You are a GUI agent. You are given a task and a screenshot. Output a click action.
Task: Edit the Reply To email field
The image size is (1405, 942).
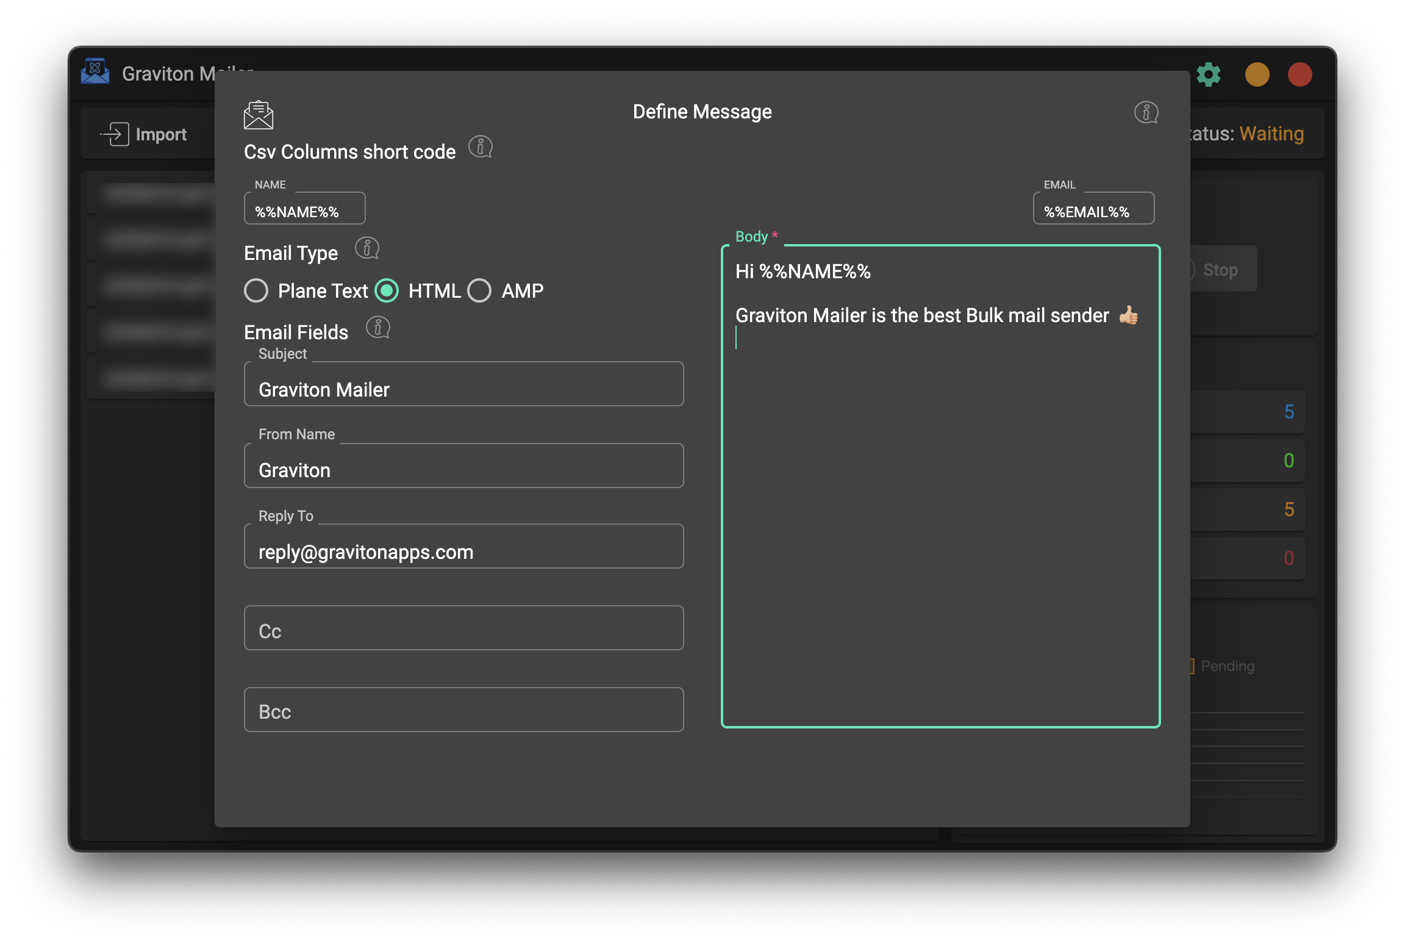tap(463, 547)
